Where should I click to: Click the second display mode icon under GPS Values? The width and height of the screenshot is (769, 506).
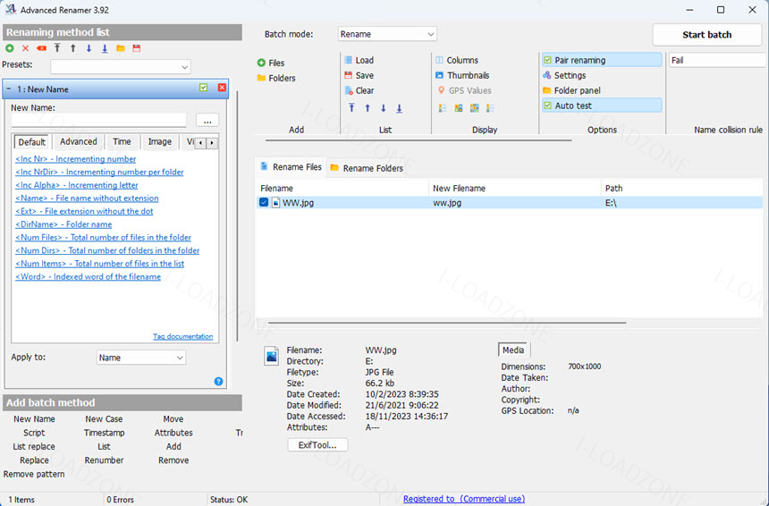459,108
